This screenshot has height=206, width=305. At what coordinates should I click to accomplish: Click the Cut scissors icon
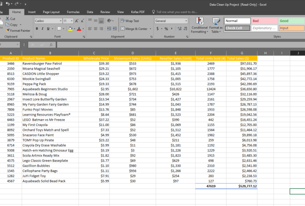coord(7,19)
